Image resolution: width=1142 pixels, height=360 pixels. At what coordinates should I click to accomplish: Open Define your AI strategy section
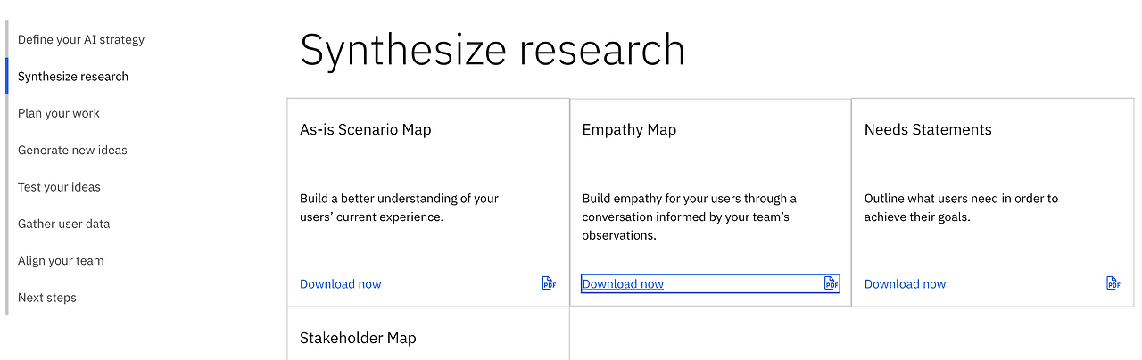[81, 39]
